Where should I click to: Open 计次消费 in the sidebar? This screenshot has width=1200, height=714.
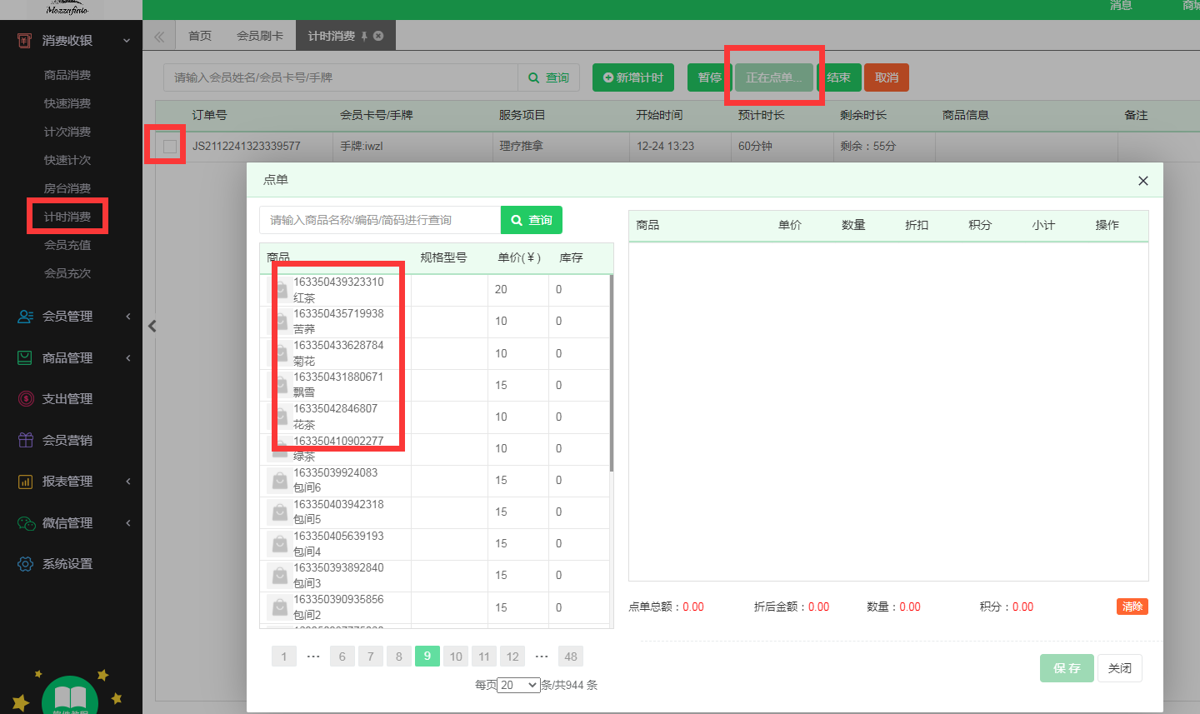coord(67,132)
